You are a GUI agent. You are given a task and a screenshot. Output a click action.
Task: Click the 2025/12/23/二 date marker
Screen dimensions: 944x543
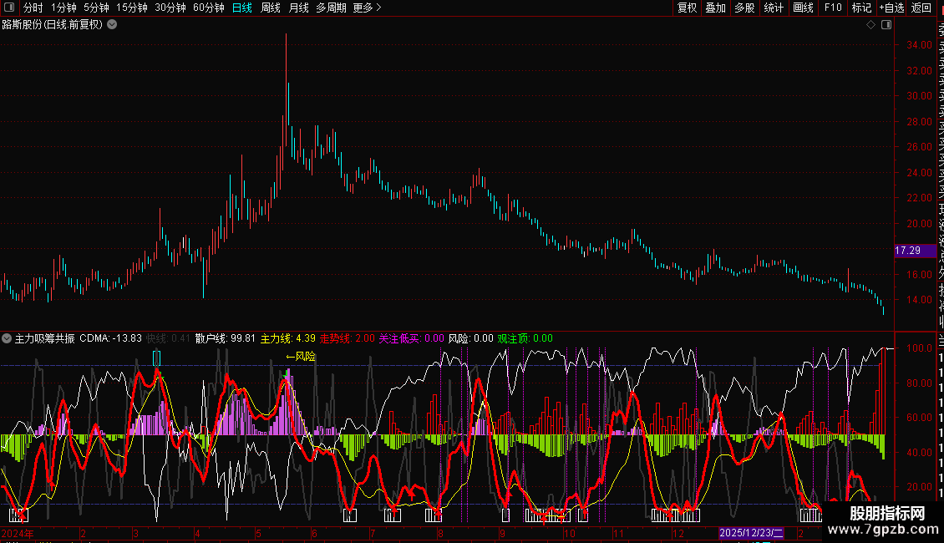coord(751,533)
